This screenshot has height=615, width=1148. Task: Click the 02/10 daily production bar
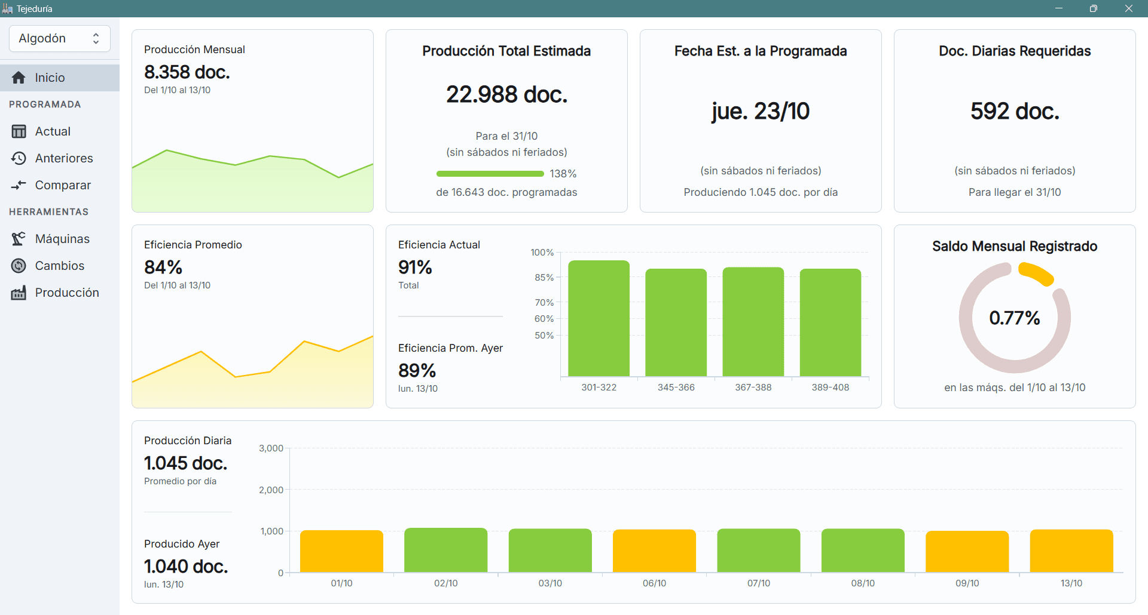pyautogui.click(x=445, y=550)
